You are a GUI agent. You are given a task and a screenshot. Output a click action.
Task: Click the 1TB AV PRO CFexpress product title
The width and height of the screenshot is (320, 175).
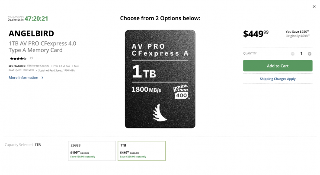[x=42, y=47]
